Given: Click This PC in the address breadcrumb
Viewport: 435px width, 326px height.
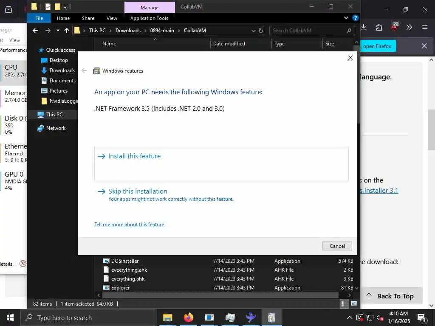Looking at the screenshot, I should click(97, 31).
